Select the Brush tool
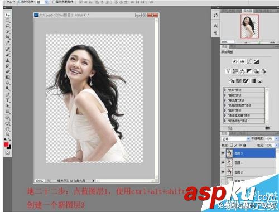The image size is (279, 212). [x=8, y=55]
